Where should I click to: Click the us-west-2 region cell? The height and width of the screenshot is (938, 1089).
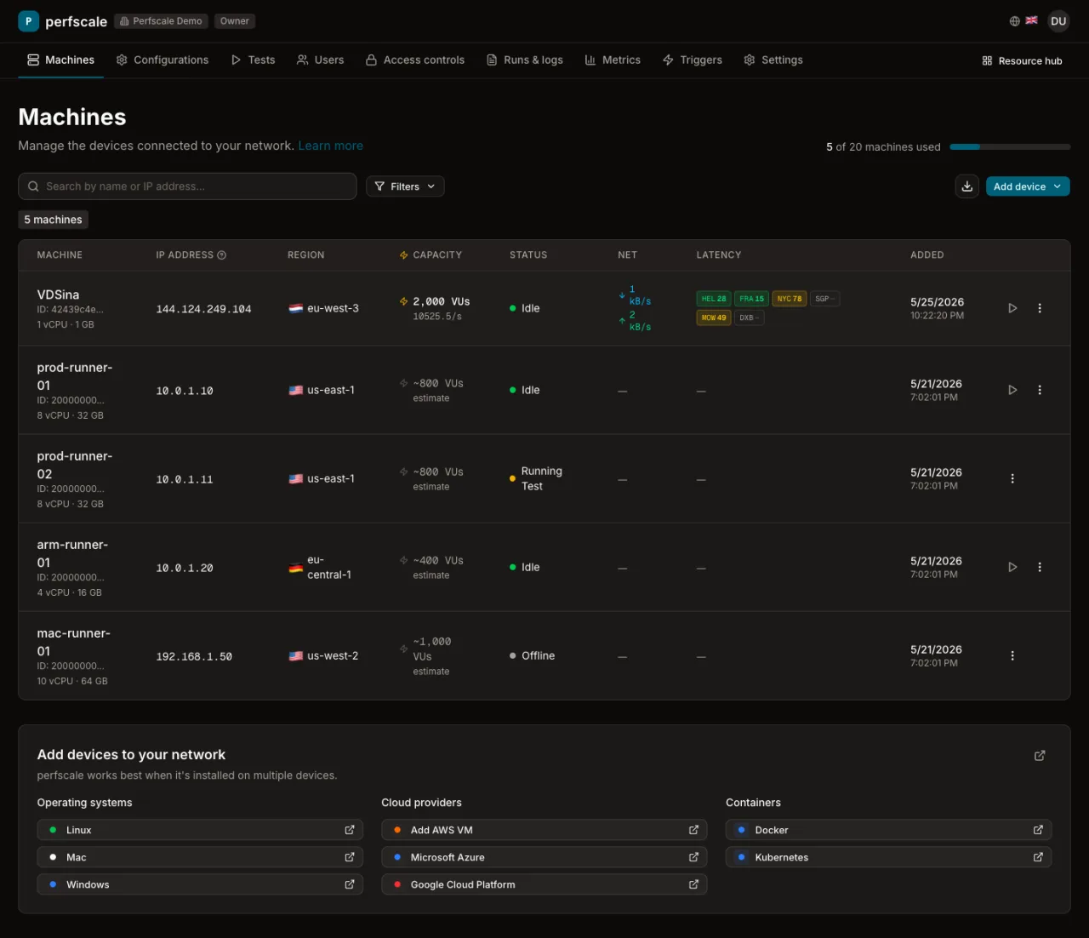click(x=323, y=655)
